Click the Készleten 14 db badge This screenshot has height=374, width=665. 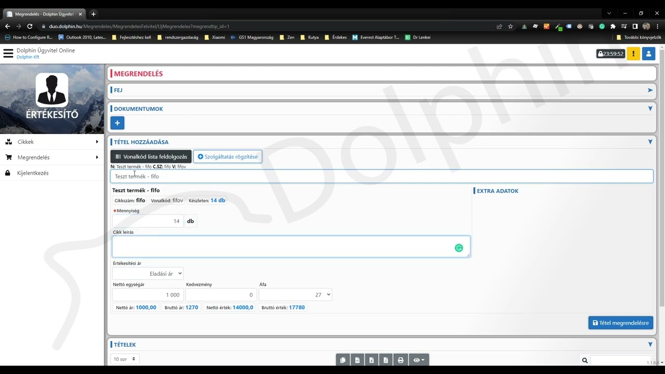pos(207,201)
